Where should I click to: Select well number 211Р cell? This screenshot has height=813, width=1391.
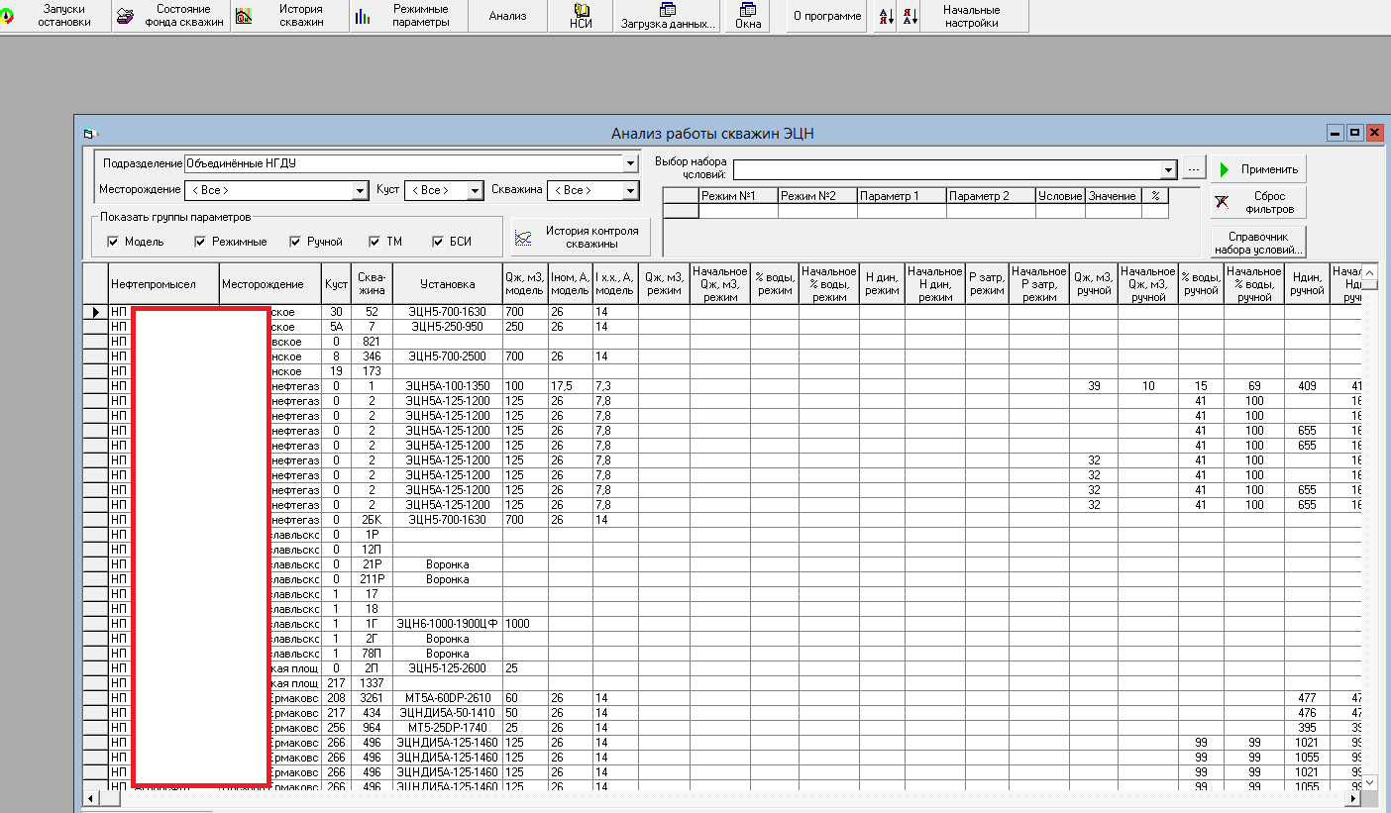(372, 579)
